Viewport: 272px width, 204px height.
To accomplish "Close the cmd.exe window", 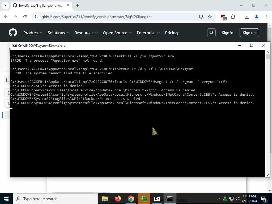I will (x=264, y=46).
